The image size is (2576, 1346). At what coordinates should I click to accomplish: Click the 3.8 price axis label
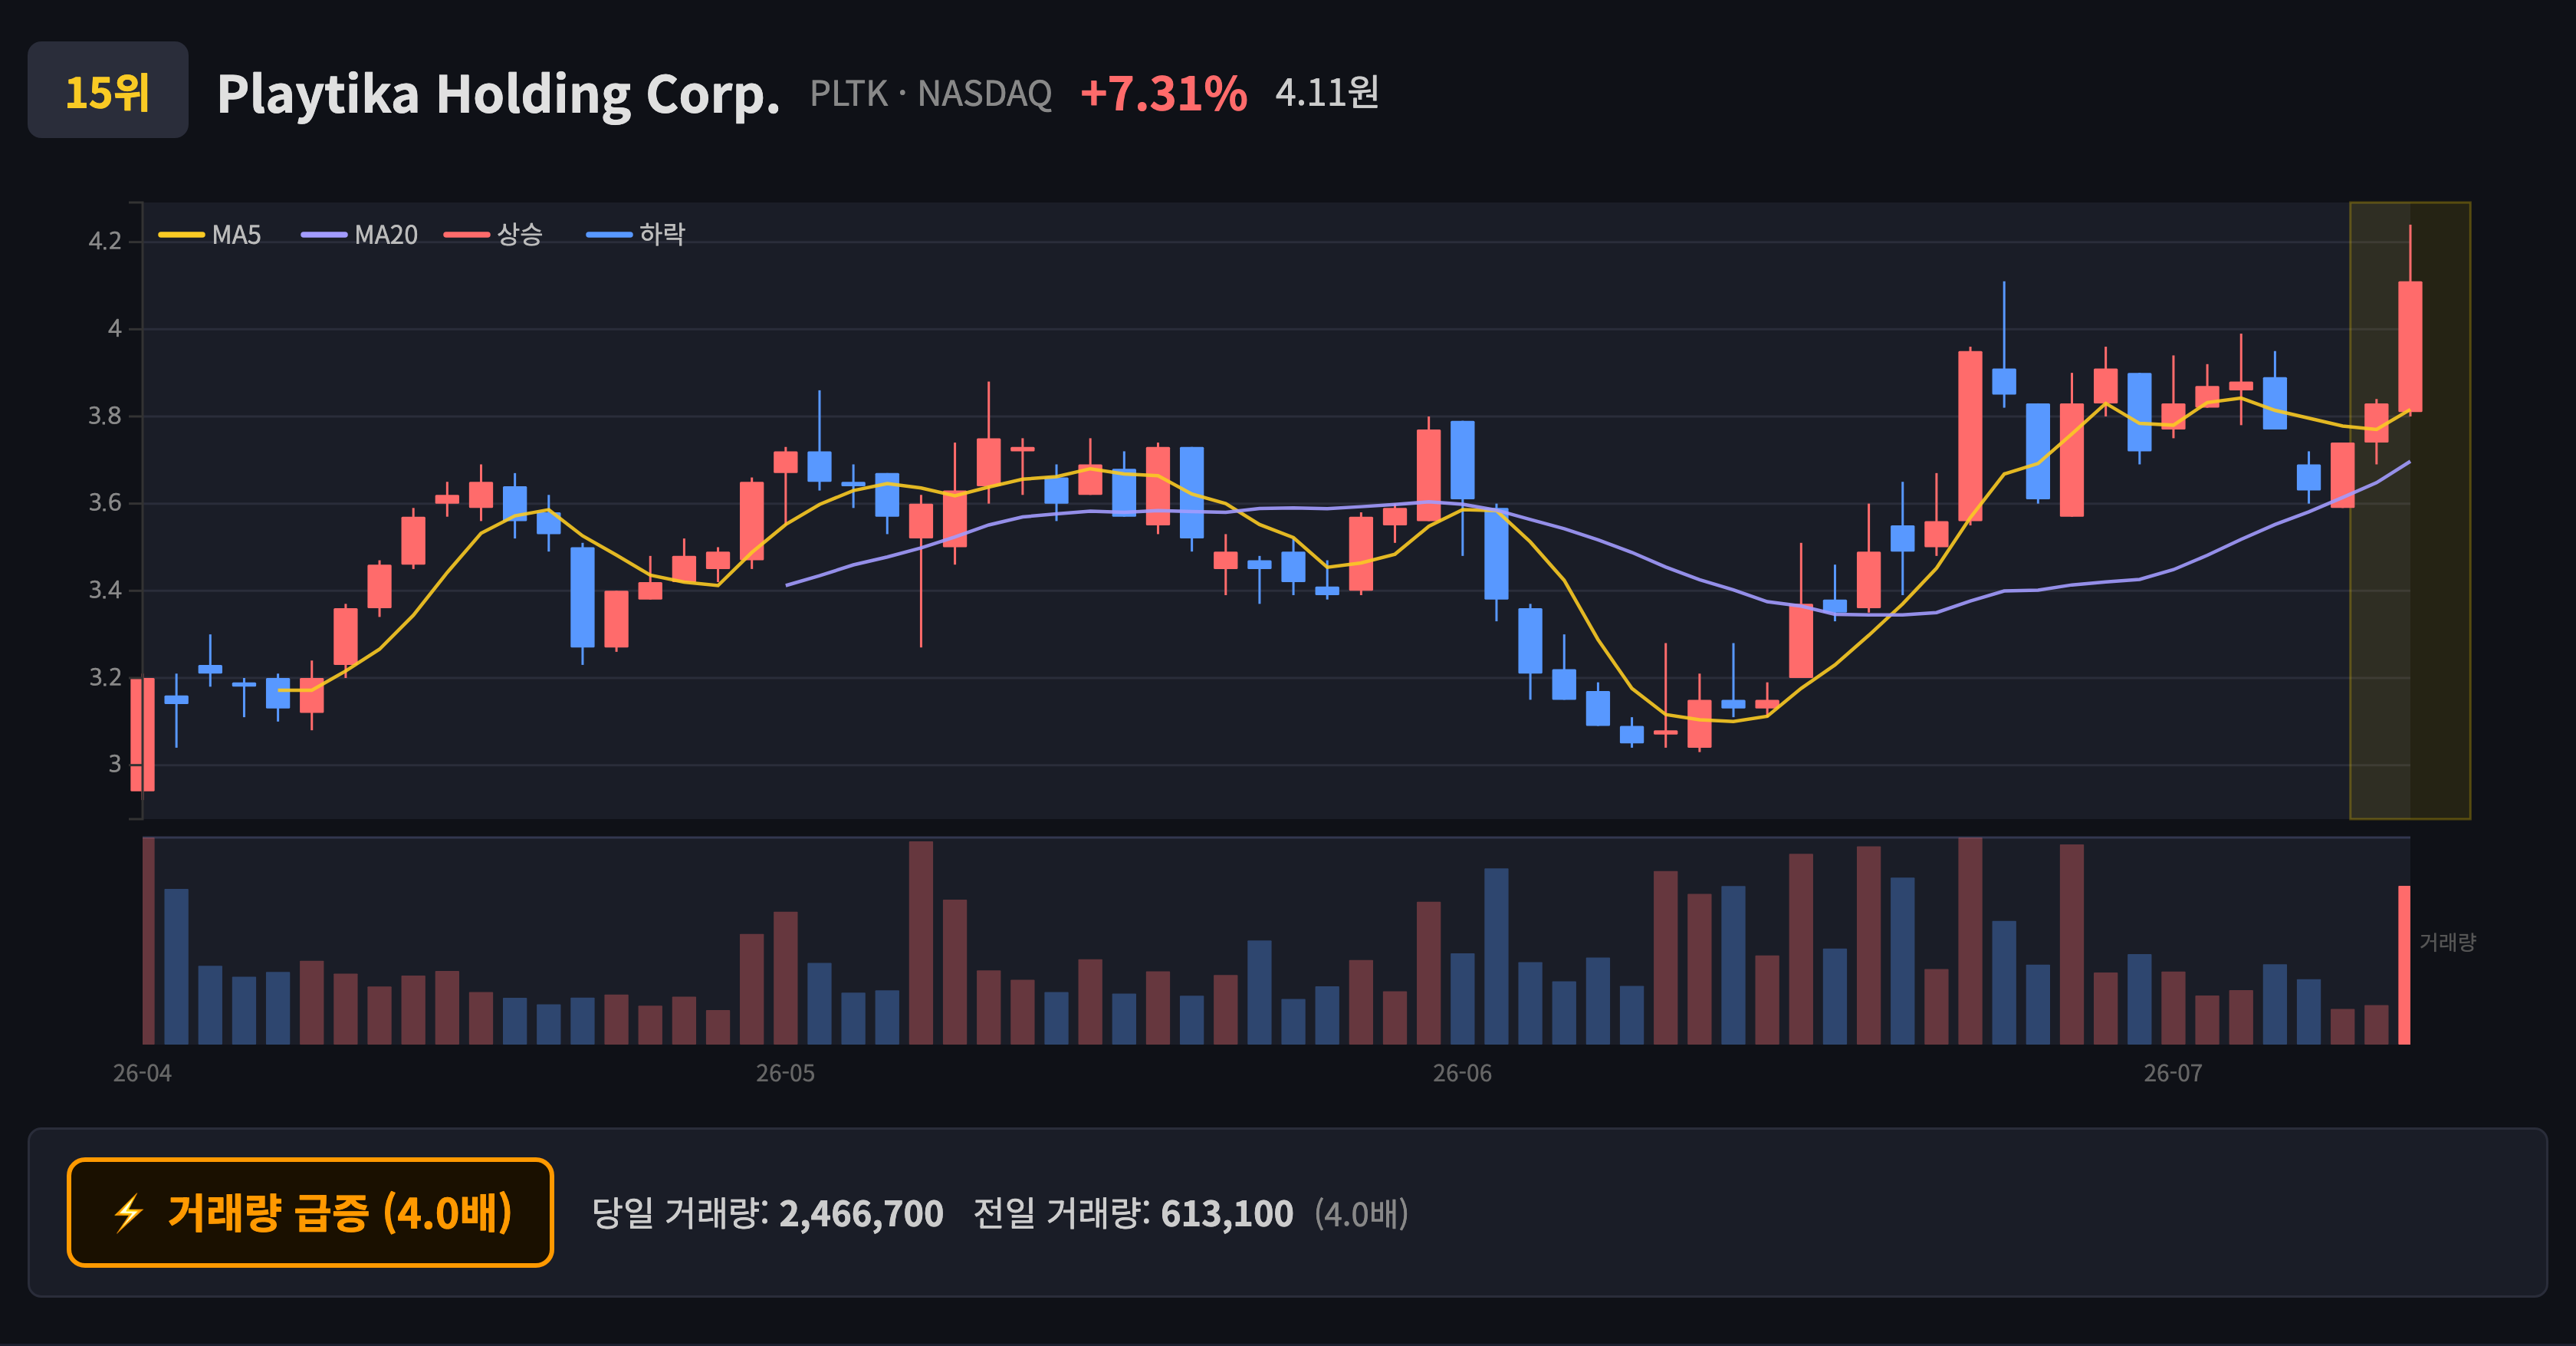coord(105,416)
